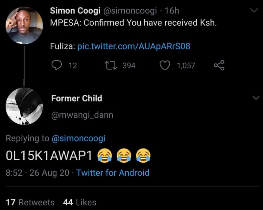Open the share icon on Simon Coogi's tweet
The height and width of the screenshot is (210, 263).
tap(220, 65)
